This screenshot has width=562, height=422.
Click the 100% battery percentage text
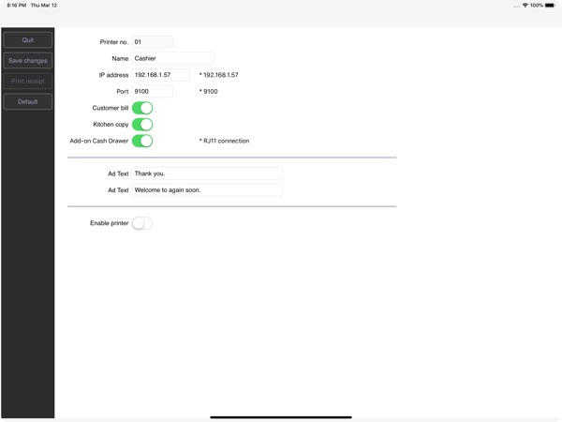coord(537,6)
